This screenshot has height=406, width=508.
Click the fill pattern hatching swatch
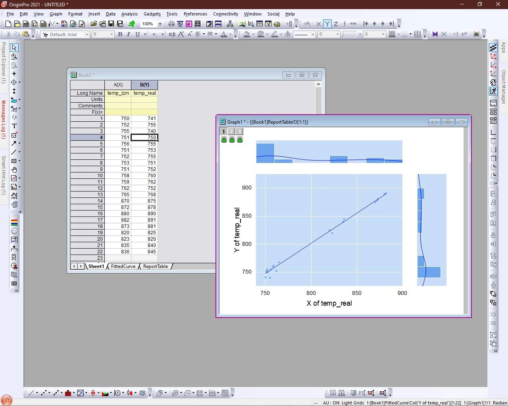click(x=392, y=34)
